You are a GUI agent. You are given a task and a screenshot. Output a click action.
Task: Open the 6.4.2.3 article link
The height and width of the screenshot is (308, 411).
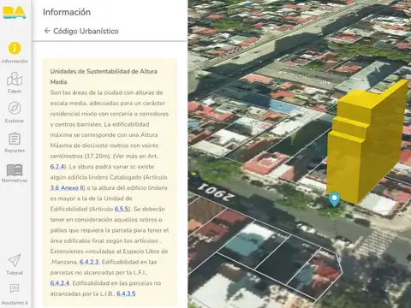(89, 262)
